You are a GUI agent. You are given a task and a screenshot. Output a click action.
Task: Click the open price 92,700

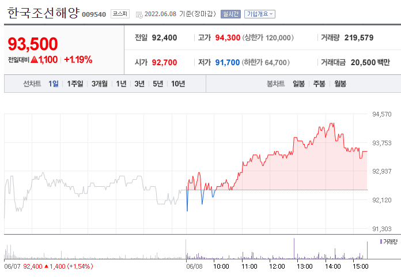pos(164,62)
